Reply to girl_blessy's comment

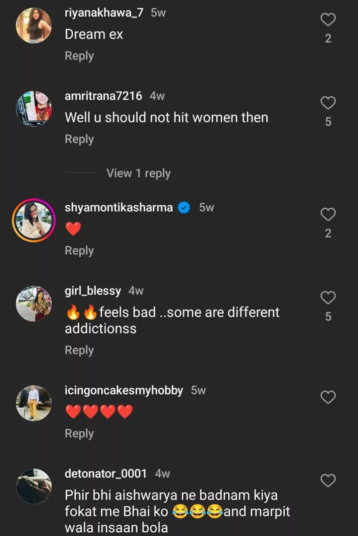pyautogui.click(x=79, y=350)
